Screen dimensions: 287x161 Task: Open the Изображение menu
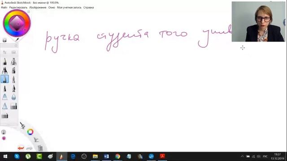click(38, 8)
